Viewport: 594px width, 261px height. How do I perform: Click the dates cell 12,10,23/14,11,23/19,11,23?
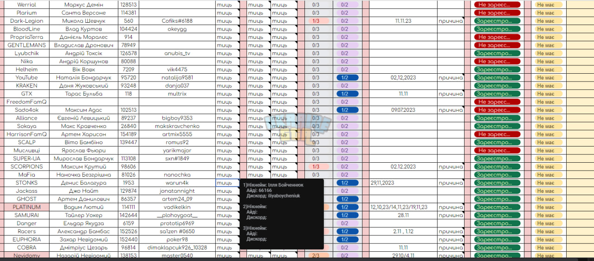click(403, 207)
